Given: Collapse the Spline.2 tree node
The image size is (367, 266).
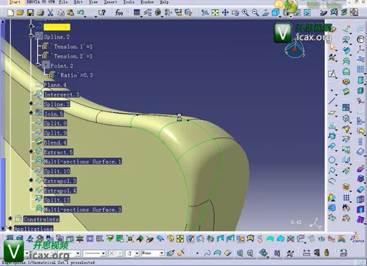Looking at the screenshot, I should coord(31,37).
